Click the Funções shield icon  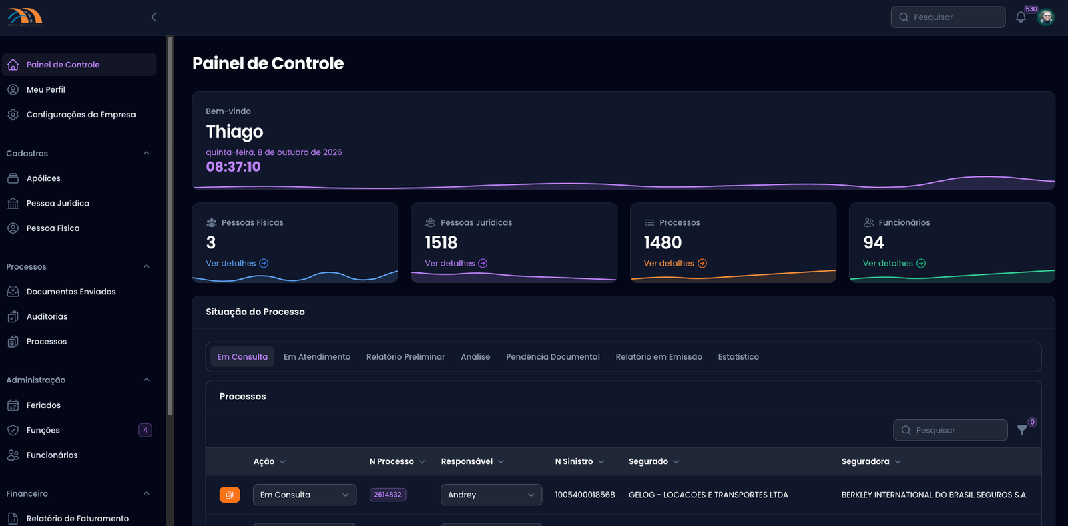[13, 430]
